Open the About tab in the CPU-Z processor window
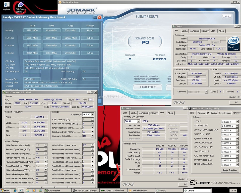The image size is (241, 193). point(221,31)
